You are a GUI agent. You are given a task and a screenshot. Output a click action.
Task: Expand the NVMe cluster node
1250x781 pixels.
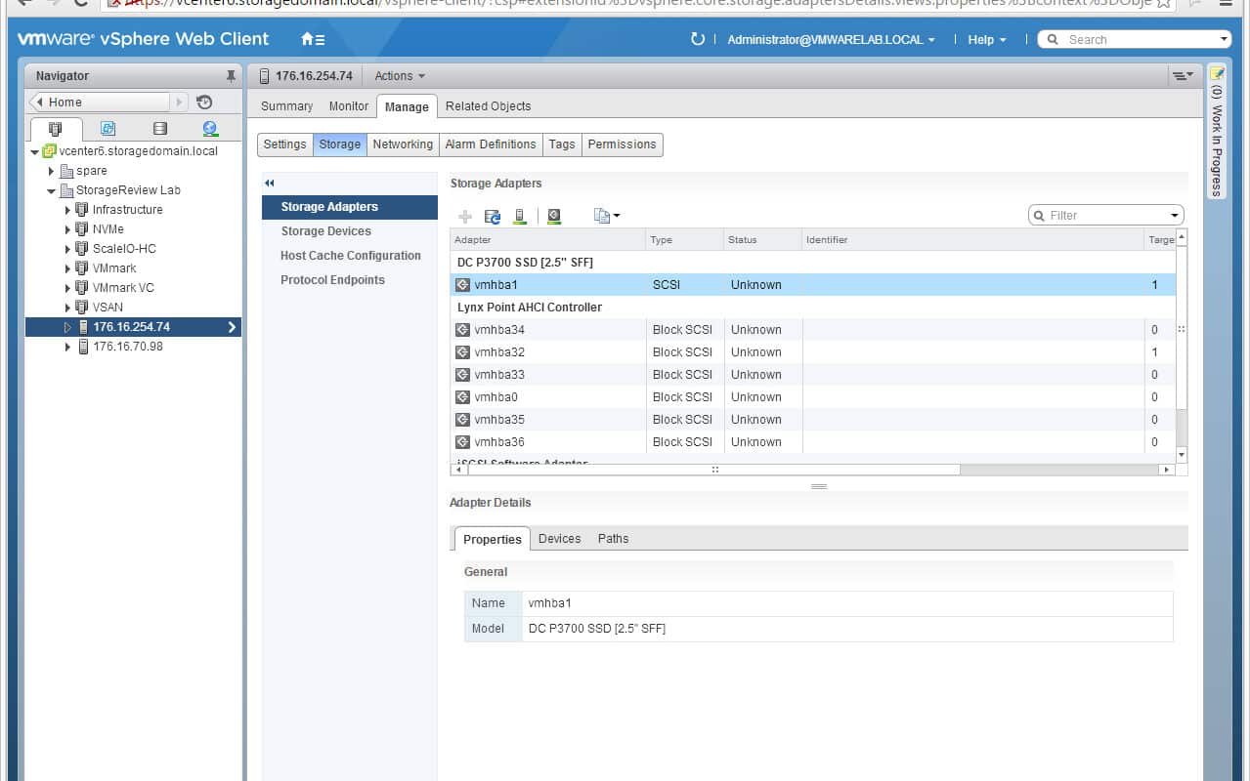tap(67, 229)
